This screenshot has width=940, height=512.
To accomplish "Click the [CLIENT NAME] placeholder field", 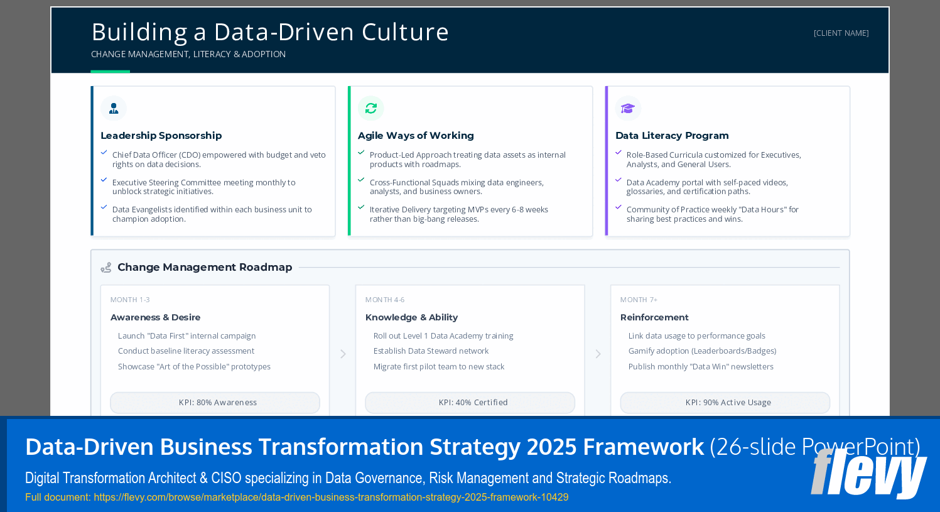I will click(841, 33).
